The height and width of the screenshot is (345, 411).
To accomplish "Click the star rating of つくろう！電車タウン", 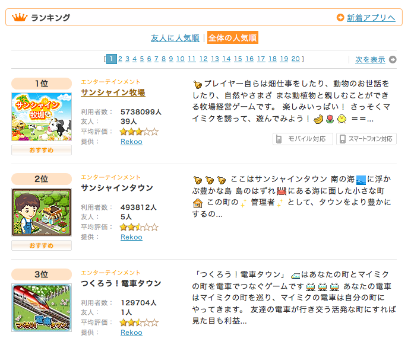I will 139,322.
